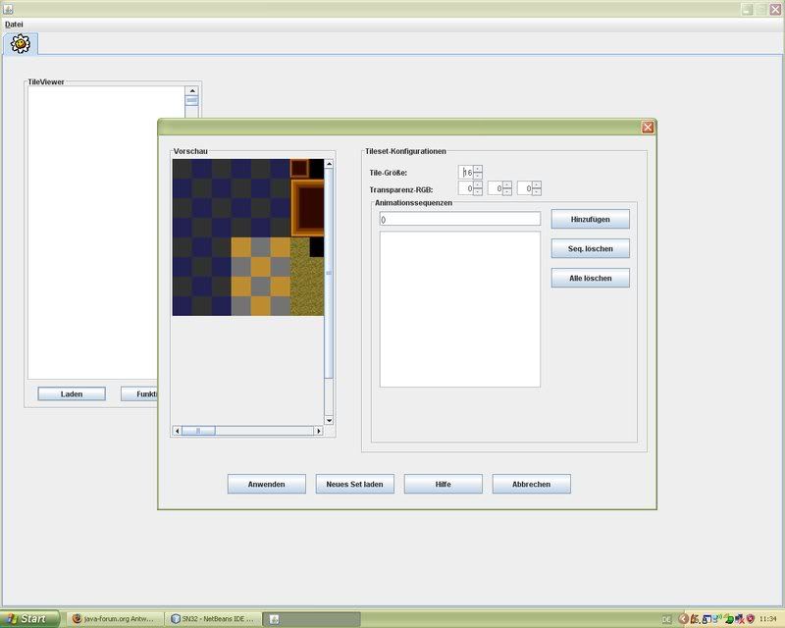Screen dimensions: 785x628
Task: Click the Laden button in TileViewer
Action: tap(72, 394)
